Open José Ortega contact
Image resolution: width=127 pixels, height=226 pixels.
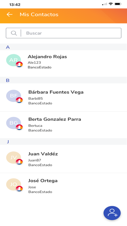tap(63, 186)
